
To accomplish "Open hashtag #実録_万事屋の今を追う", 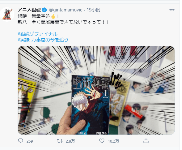I will click(x=43, y=40).
